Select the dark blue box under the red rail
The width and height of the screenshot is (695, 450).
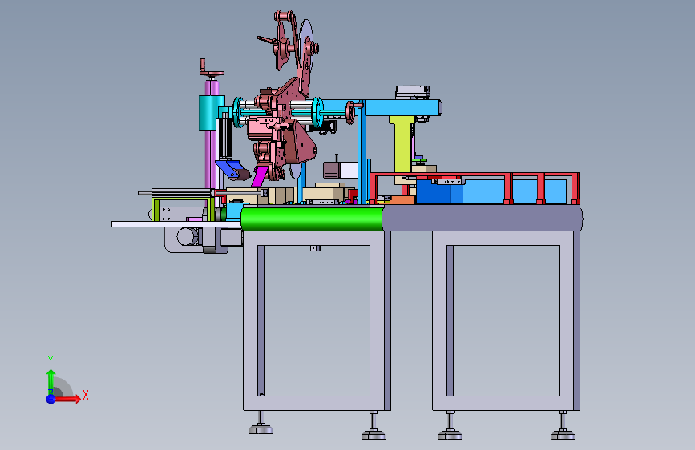tap(439, 191)
